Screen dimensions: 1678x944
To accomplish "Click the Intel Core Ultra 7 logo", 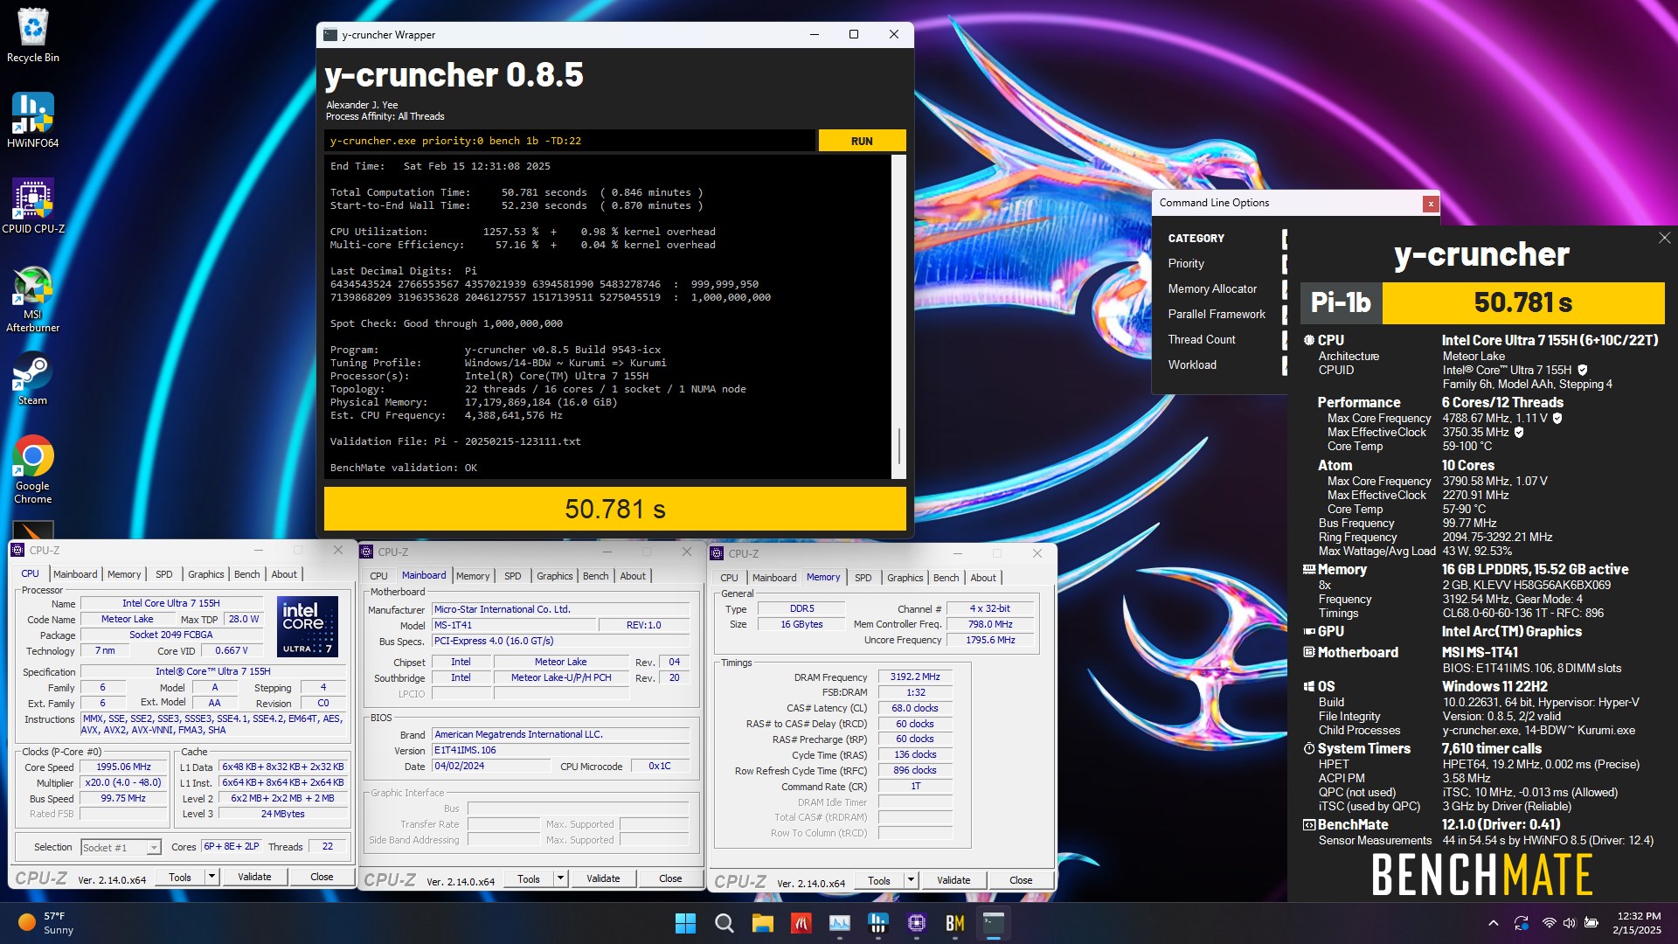I will pos(308,626).
